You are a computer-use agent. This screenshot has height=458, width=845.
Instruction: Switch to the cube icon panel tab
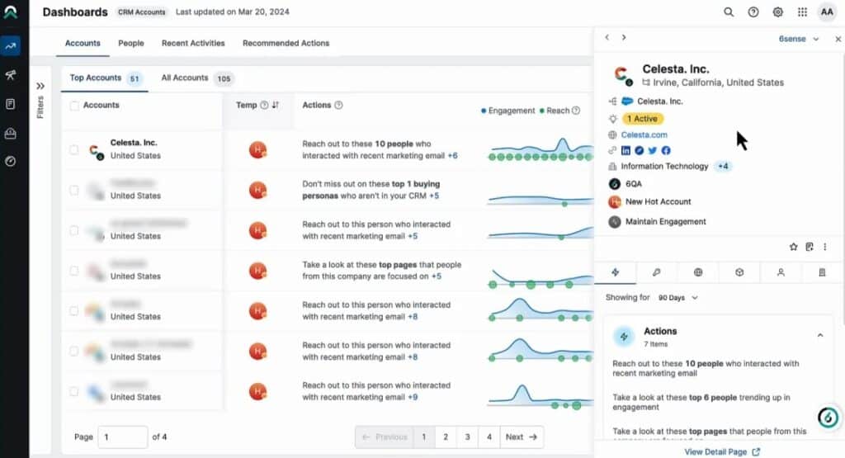pyautogui.click(x=739, y=272)
